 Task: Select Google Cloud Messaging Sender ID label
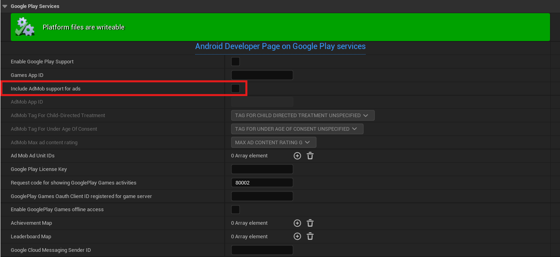(51, 250)
